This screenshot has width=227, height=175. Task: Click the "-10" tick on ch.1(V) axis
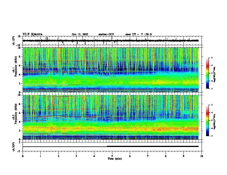point(19,45)
